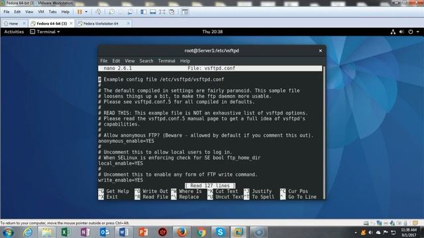424x238 pixels.
Task: Expand the Terminal app menu in top bar
Action: pos(45,32)
